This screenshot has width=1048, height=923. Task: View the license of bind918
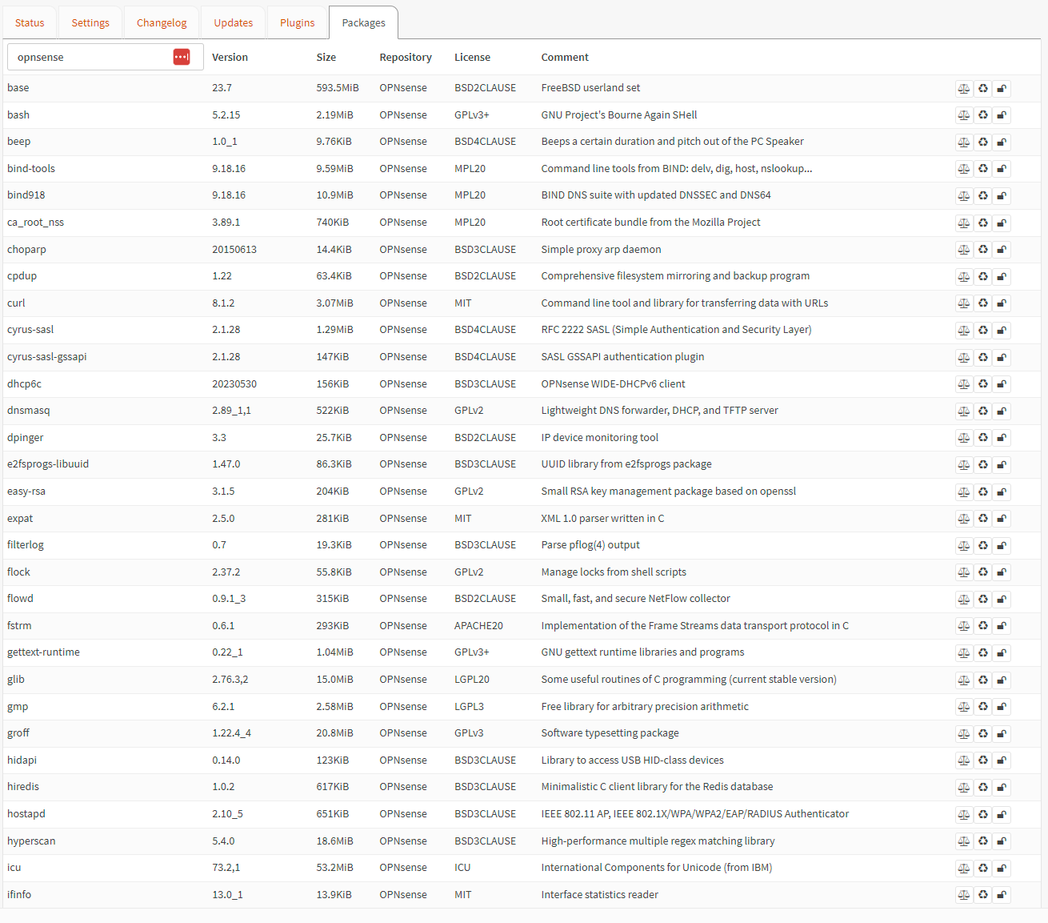pos(964,196)
